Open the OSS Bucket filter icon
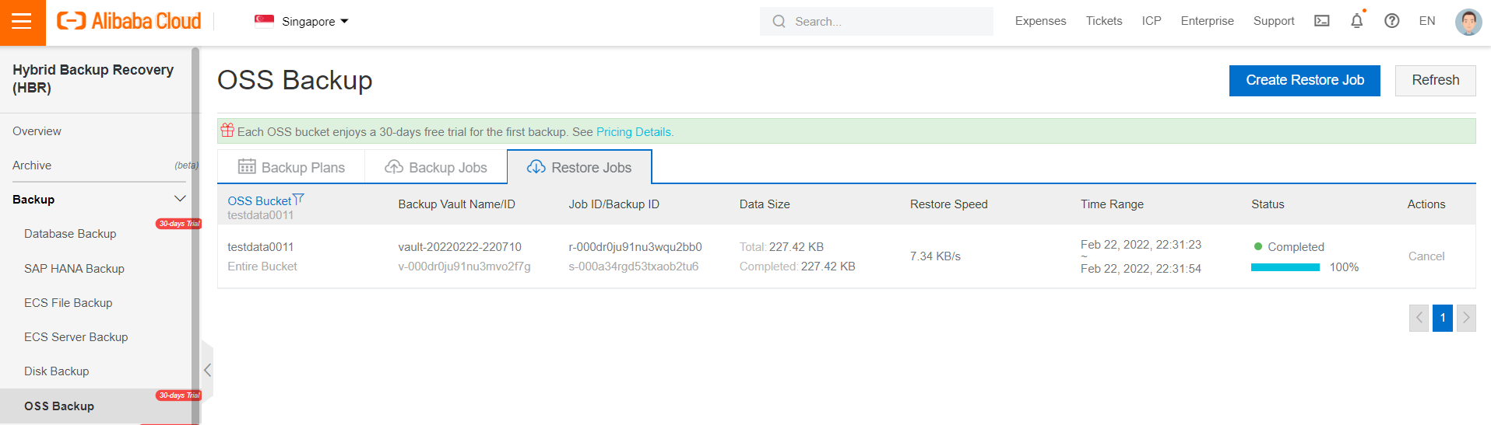The image size is (1491, 425). point(298,200)
